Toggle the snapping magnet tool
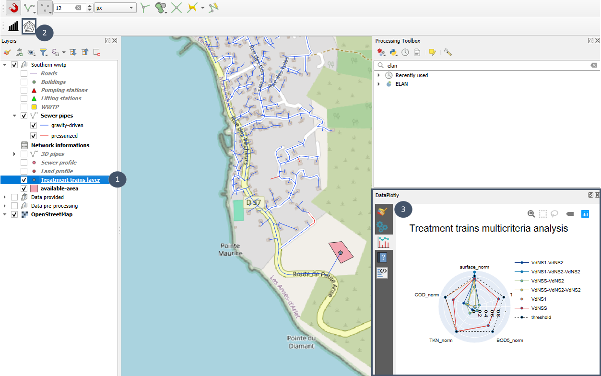 (x=13, y=8)
